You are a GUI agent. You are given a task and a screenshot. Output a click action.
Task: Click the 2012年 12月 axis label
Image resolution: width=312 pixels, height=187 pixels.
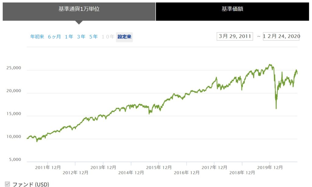(76, 173)
